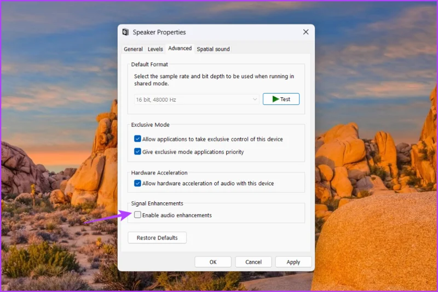The height and width of the screenshot is (292, 438).
Task: Click Cancel to discard changes
Action: pos(253,262)
